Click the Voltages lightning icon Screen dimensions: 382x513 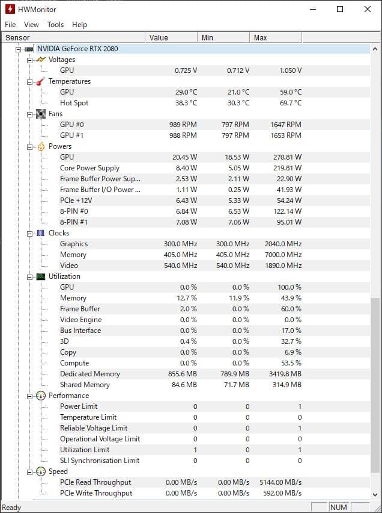41,60
